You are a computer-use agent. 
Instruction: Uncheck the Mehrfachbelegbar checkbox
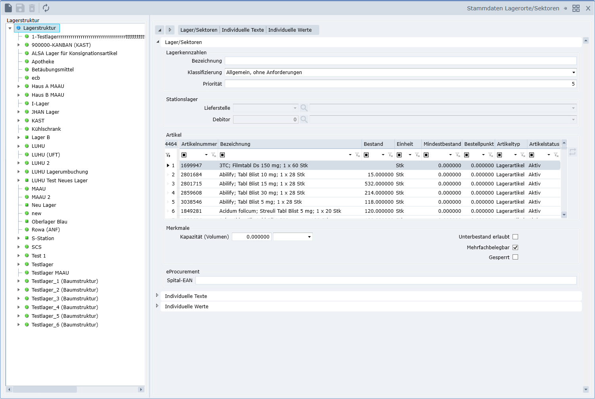tap(515, 248)
